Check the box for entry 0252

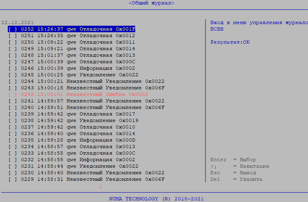coord(12,29)
